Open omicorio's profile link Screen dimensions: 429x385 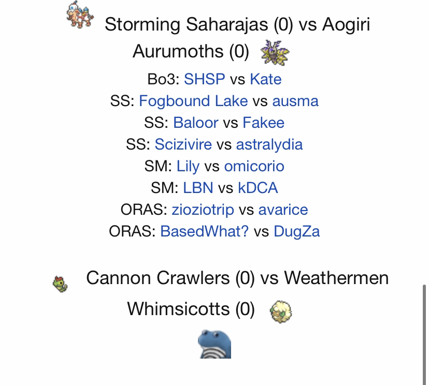click(254, 166)
